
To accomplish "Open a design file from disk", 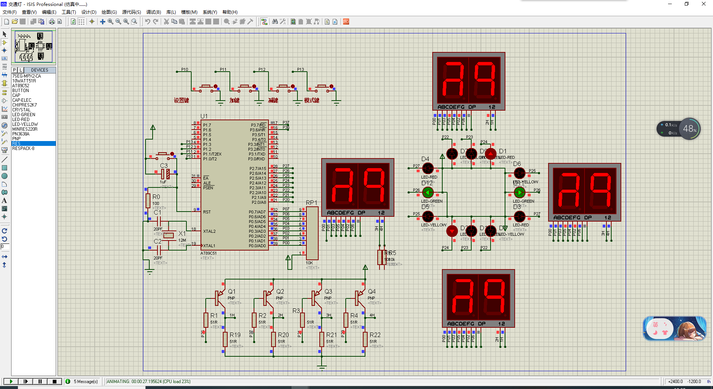I will click(14, 22).
